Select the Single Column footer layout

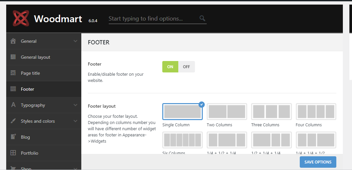[183, 112]
